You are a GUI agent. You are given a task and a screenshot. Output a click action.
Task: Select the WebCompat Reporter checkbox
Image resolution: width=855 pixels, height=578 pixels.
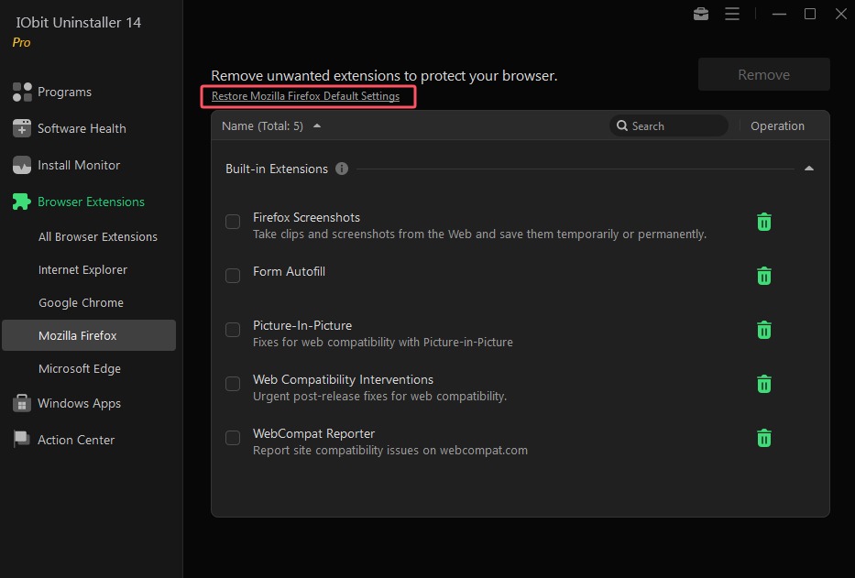233,438
